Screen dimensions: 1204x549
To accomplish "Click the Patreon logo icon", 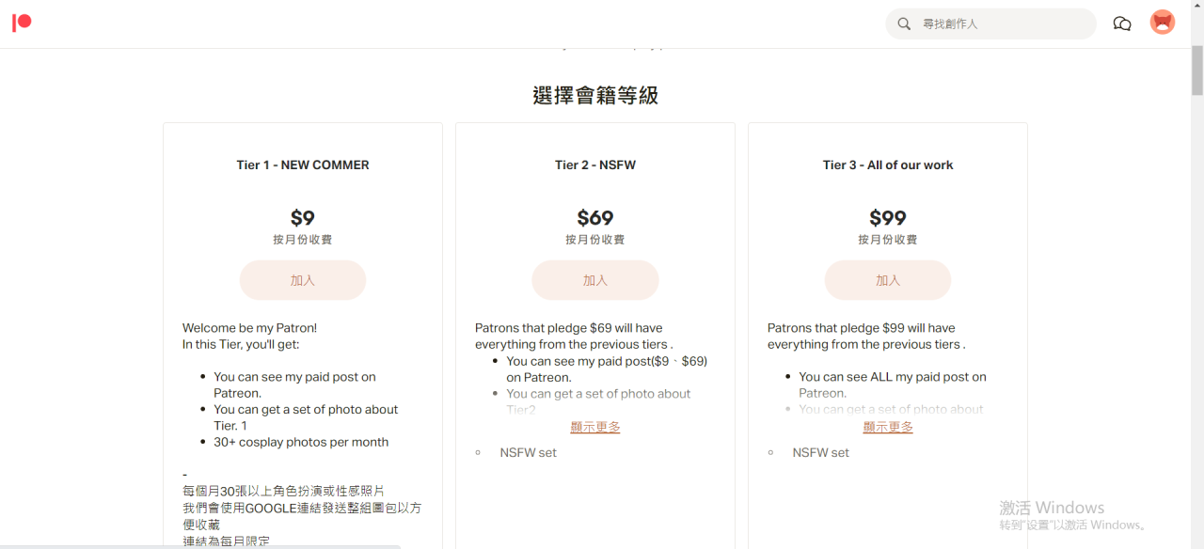I will [22, 23].
